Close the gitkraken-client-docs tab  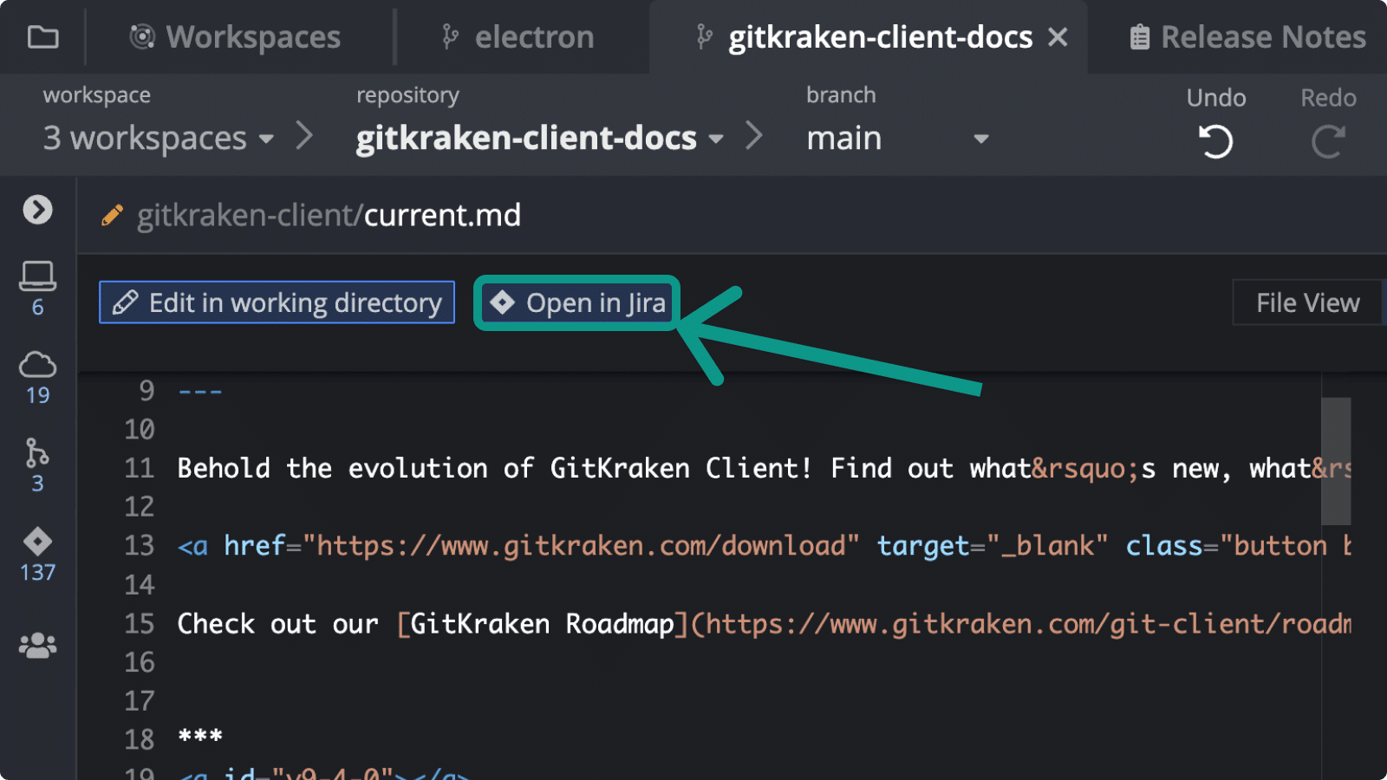1058,37
